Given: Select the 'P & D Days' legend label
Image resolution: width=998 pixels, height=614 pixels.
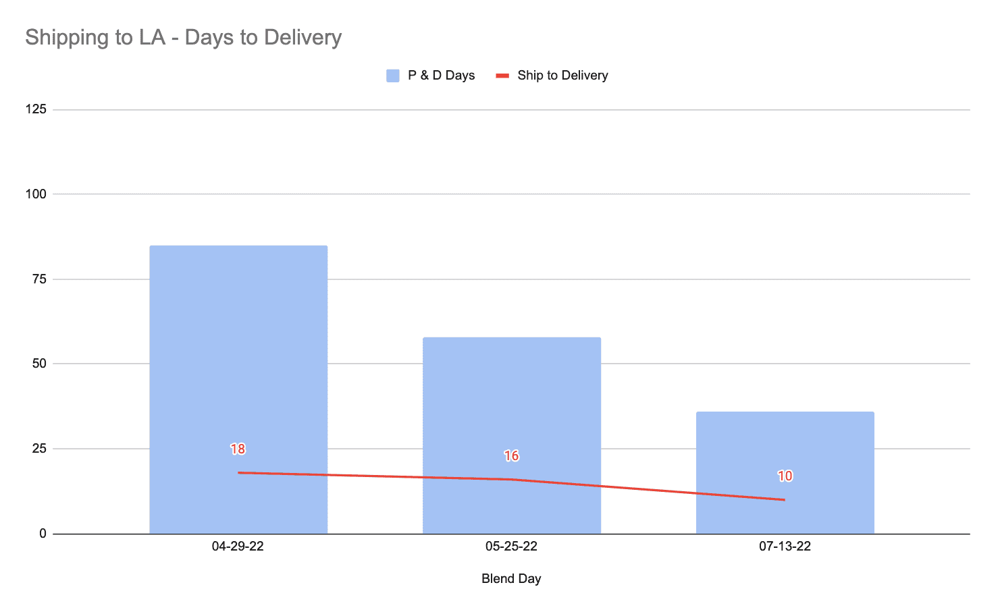Looking at the screenshot, I should [441, 76].
